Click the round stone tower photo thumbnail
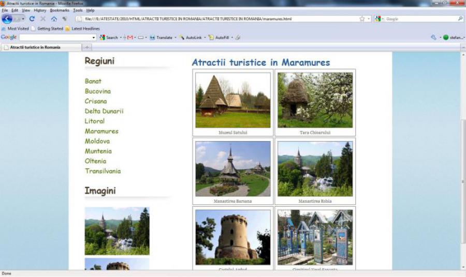Screen dimensions: 466x277 (x=233, y=237)
